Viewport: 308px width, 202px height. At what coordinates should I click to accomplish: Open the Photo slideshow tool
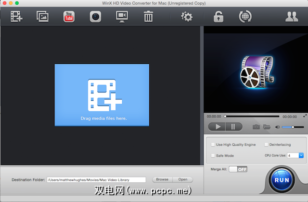pyautogui.click(x=43, y=17)
